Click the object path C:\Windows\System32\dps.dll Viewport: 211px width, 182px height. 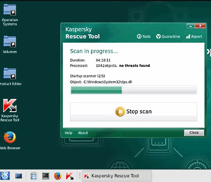[x=108, y=82]
